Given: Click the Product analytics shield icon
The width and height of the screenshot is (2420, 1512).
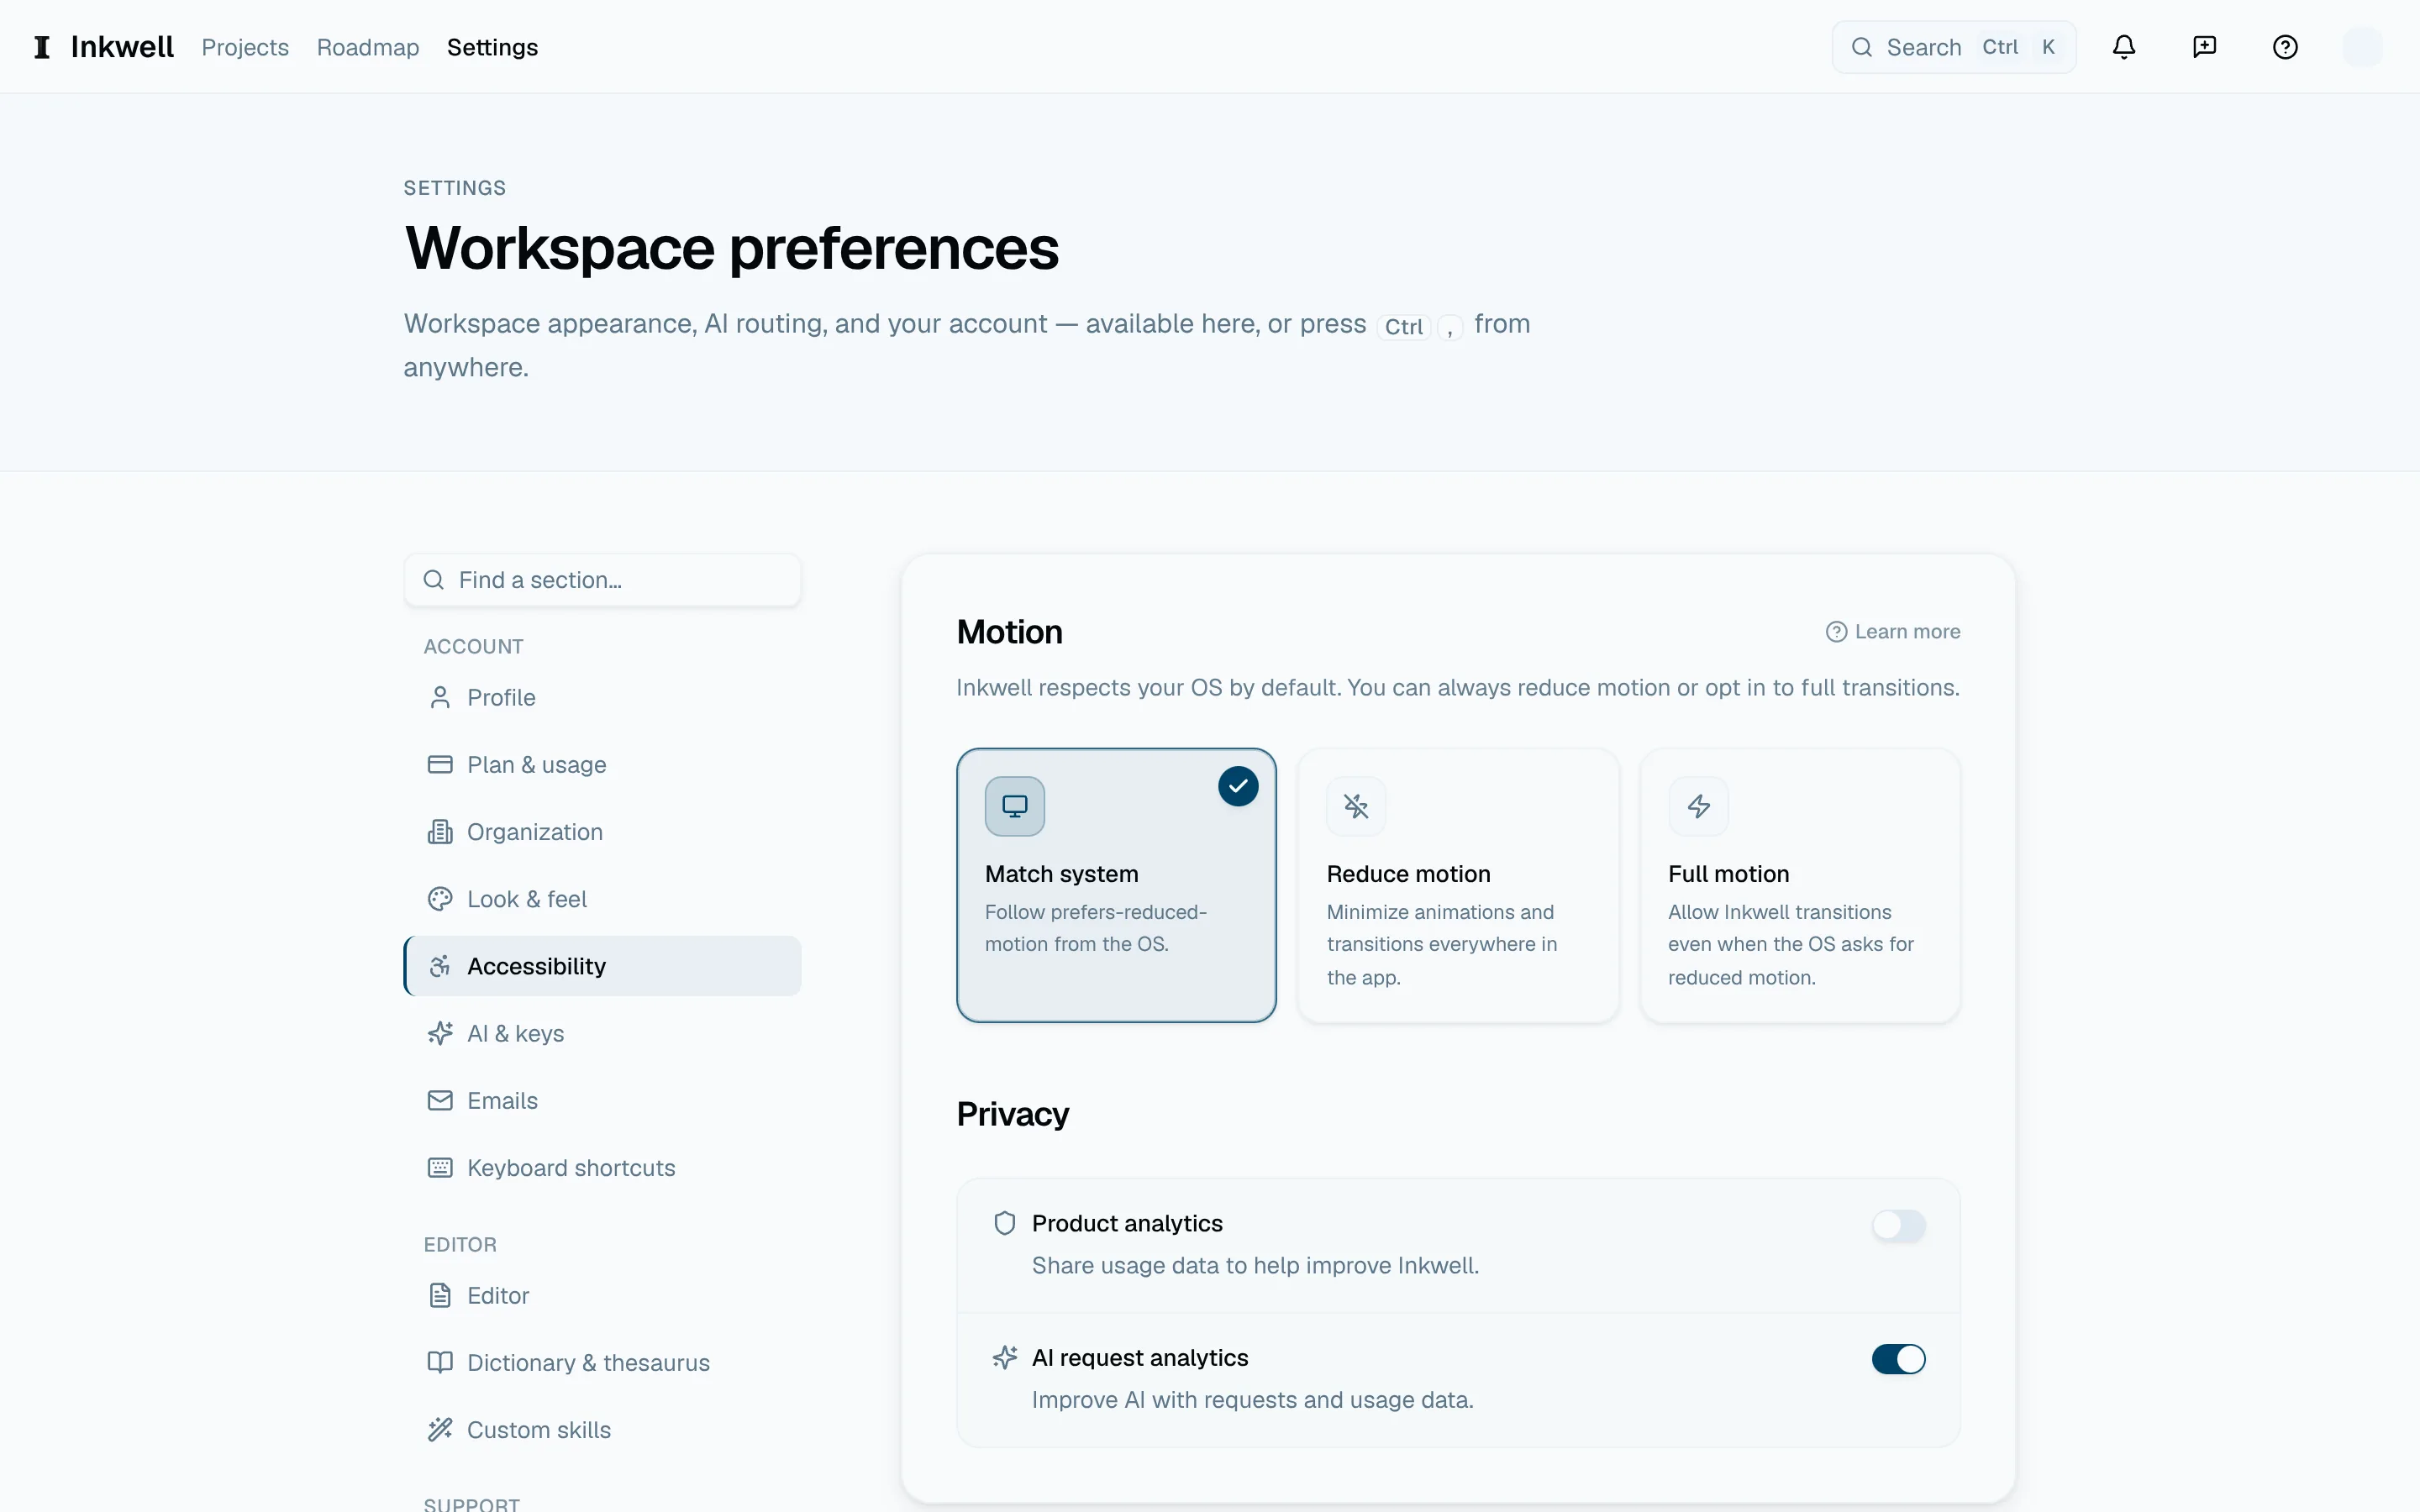Looking at the screenshot, I should (1005, 1223).
